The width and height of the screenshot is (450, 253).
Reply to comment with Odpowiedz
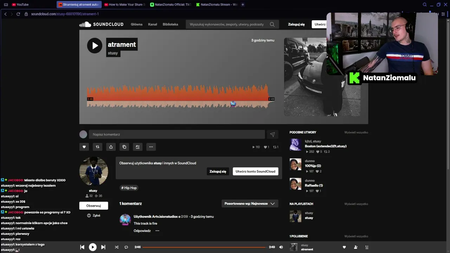pyautogui.click(x=142, y=231)
